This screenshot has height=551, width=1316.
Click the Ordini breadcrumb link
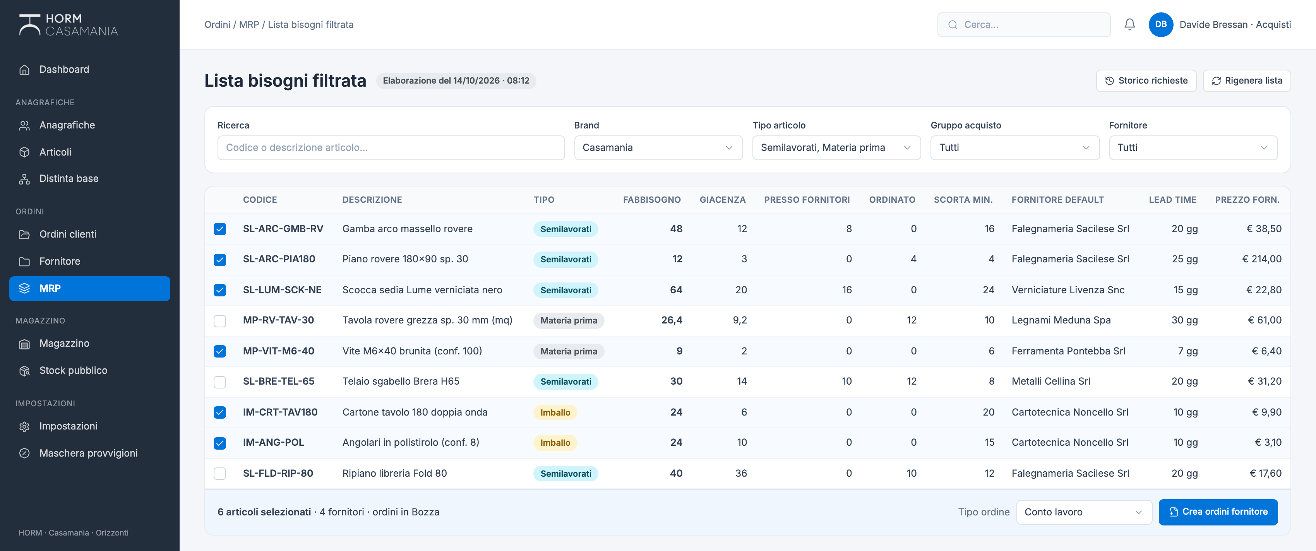217,24
